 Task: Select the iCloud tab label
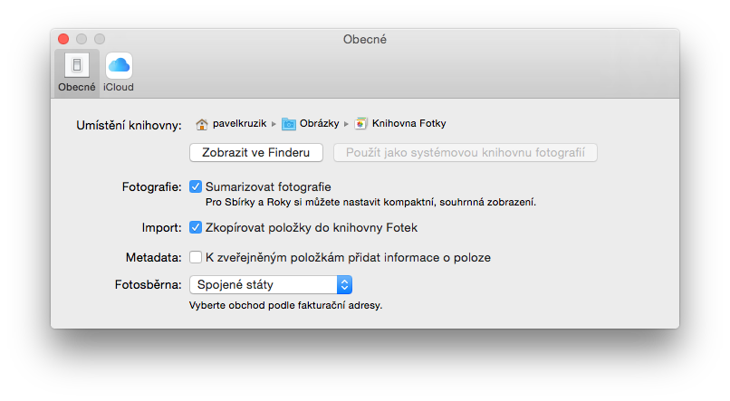click(119, 87)
